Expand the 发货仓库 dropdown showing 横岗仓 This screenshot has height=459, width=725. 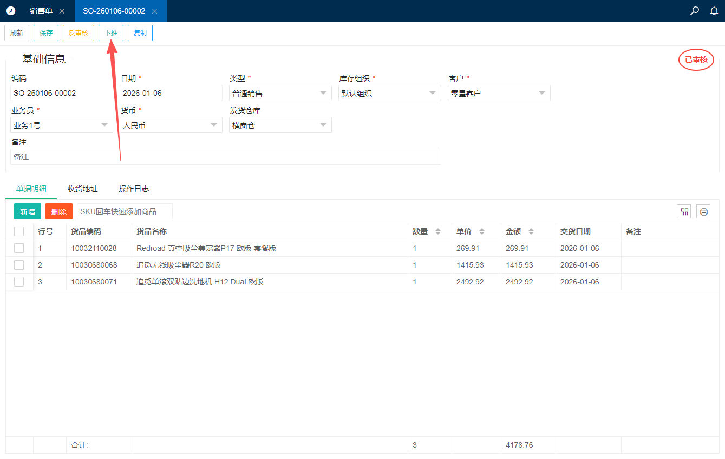coord(280,125)
